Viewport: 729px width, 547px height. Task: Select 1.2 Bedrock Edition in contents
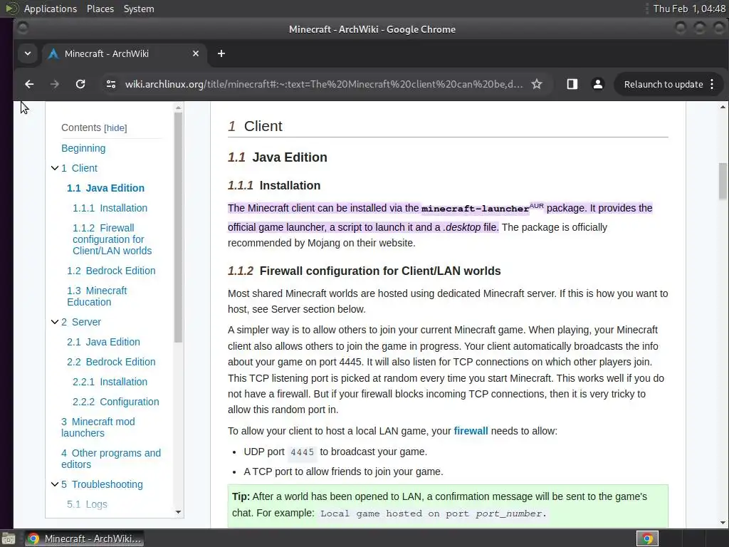coord(111,271)
